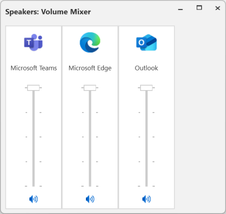Set Outlook volume to the halfway tick mark
The width and height of the screenshot is (226, 214).
(146, 137)
